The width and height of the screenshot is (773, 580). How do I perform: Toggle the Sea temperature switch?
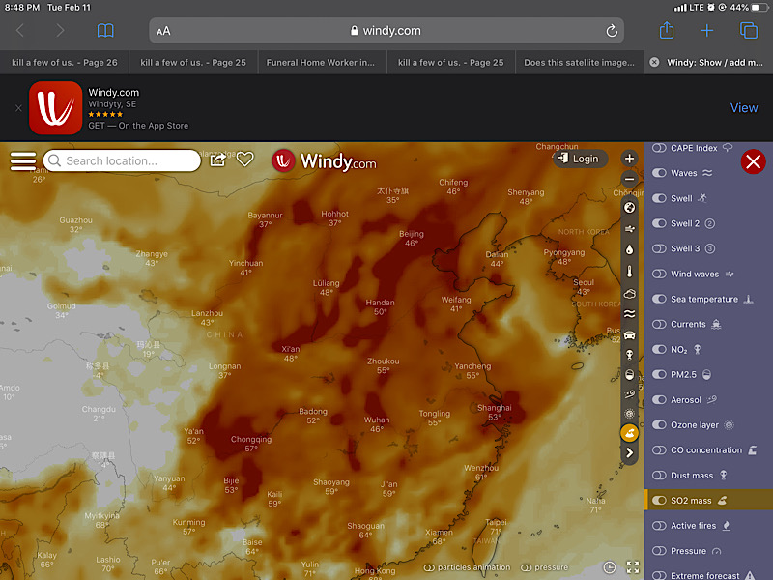click(659, 299)
